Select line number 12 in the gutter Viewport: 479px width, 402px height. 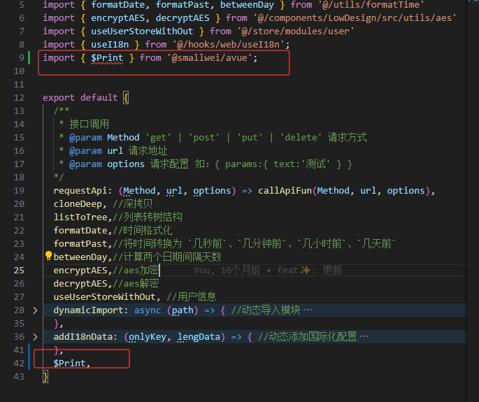point(19,97)
